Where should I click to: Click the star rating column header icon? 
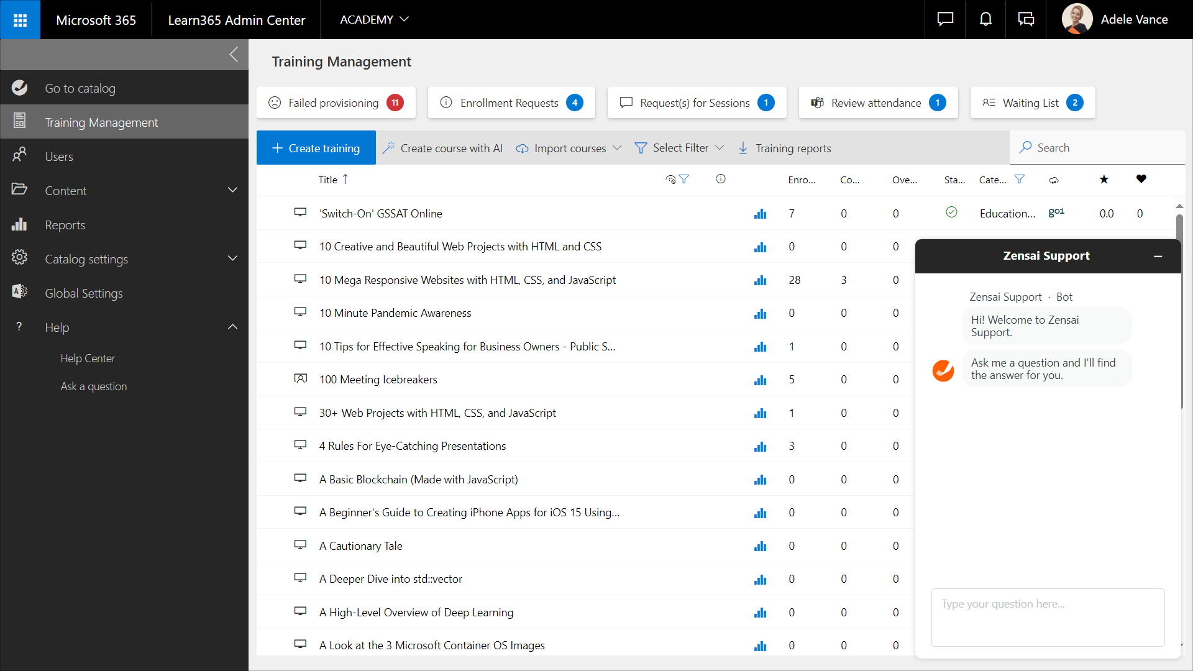1104,180
